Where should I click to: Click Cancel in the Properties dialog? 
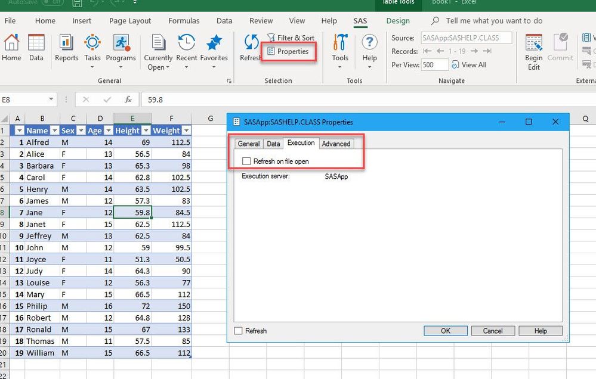(x=493, y=331)
